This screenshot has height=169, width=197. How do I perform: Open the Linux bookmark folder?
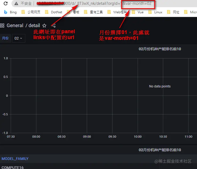[155, 12]
